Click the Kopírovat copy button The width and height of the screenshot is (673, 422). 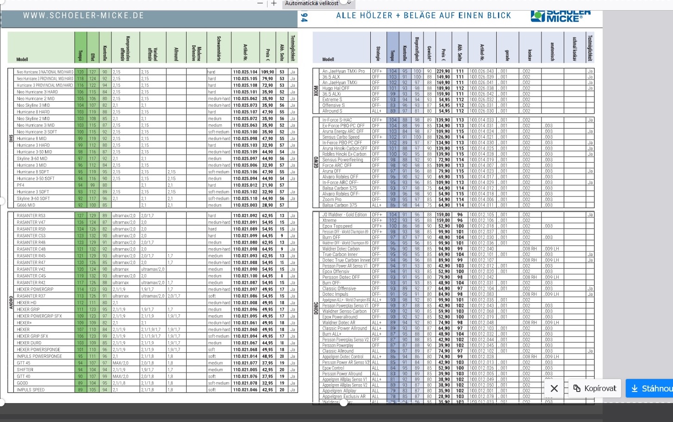click(595, 388)
